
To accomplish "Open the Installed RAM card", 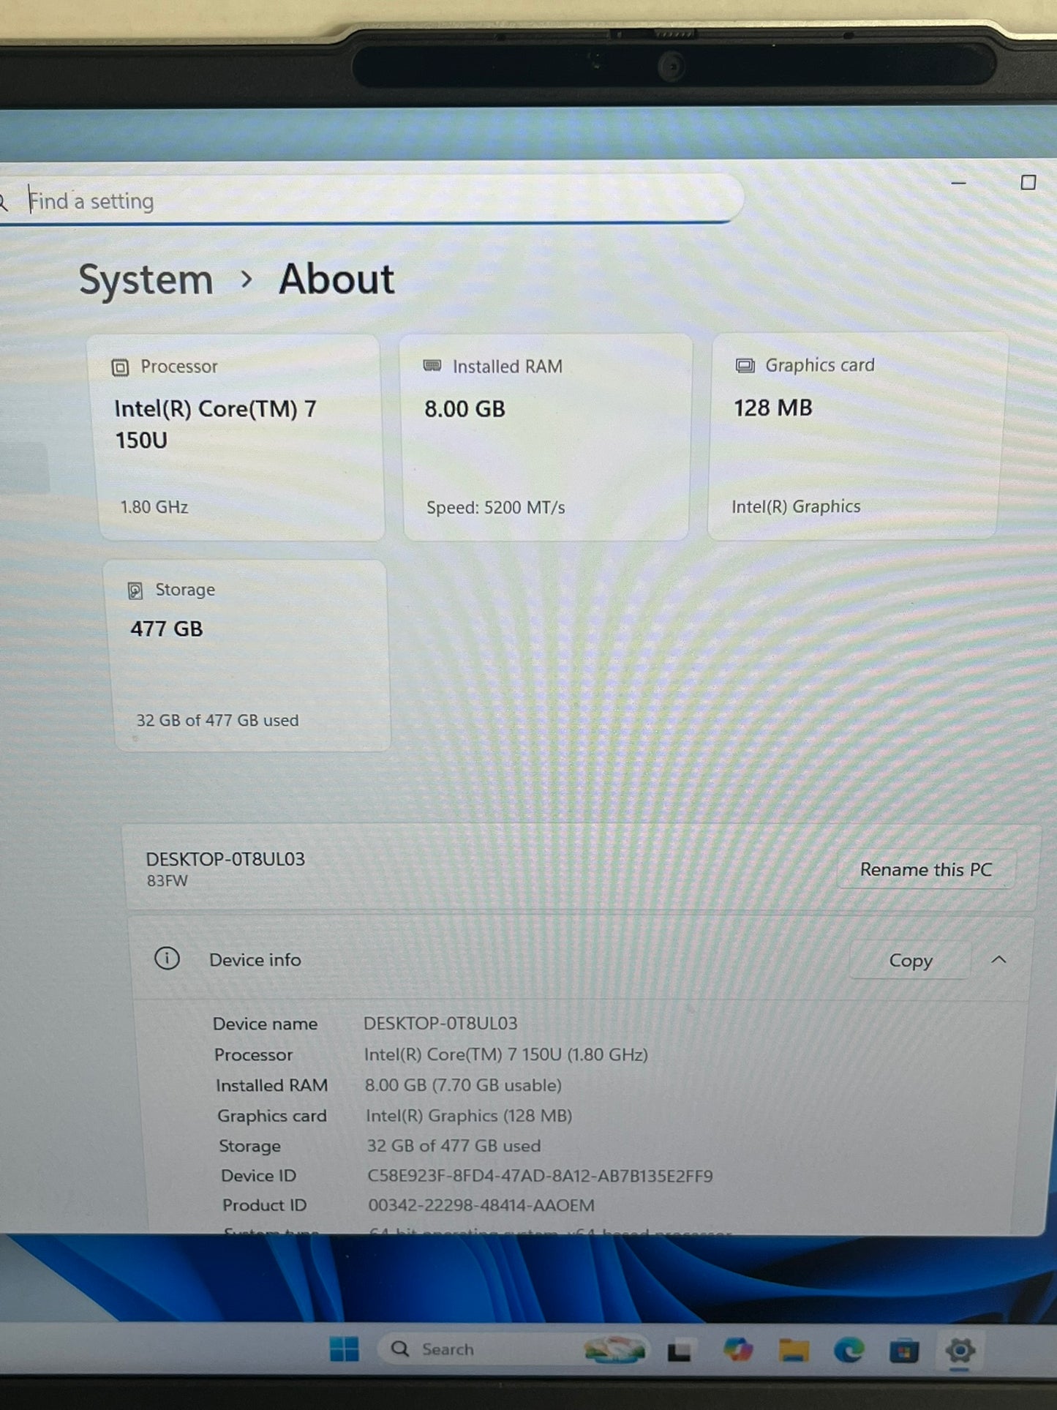I will tap(546, 438).
